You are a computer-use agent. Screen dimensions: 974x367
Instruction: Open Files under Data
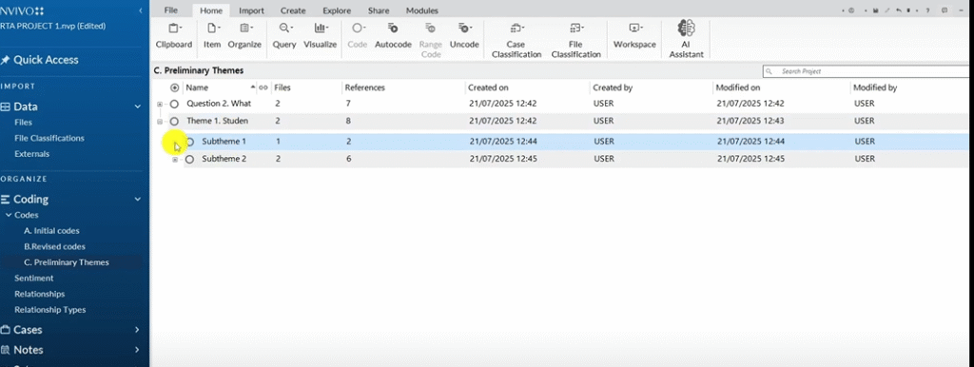(24, 123)
